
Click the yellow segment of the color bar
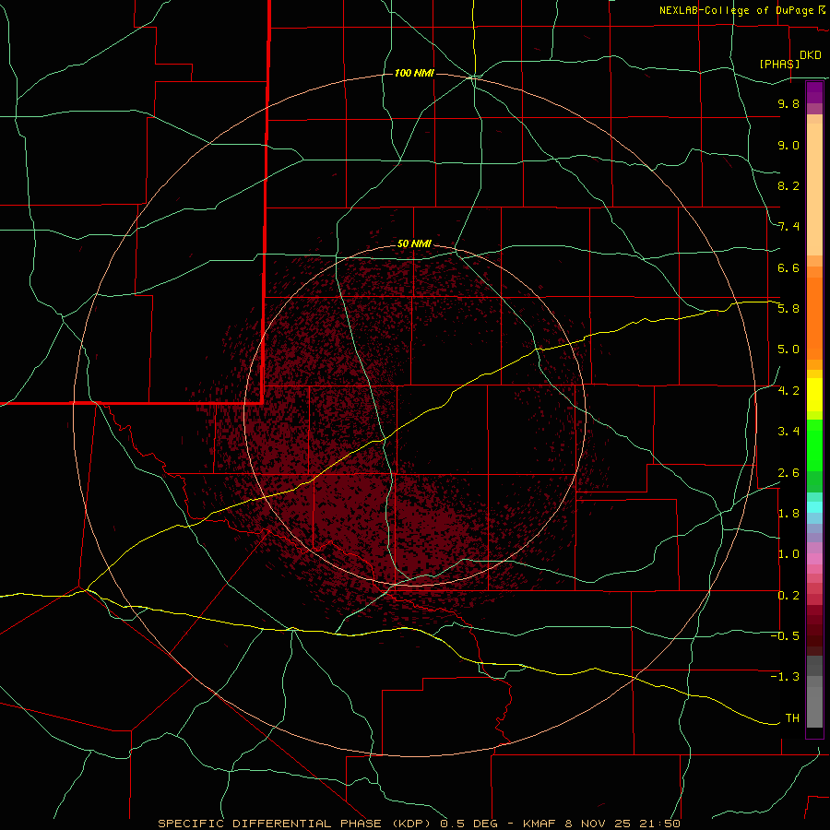[814, 395]
